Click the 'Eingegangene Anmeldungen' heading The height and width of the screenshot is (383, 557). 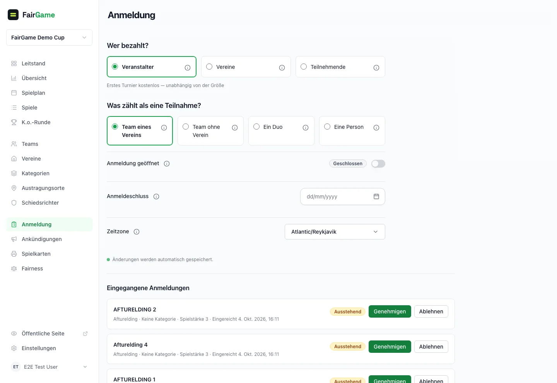click(x=148, y=288)
